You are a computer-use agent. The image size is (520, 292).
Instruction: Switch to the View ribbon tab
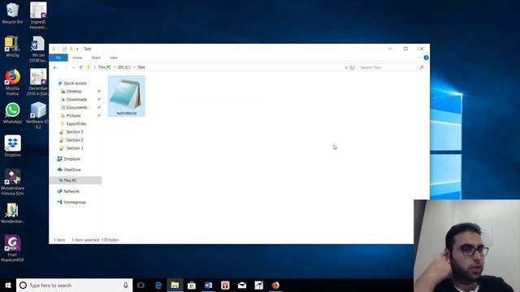point(114,58)
